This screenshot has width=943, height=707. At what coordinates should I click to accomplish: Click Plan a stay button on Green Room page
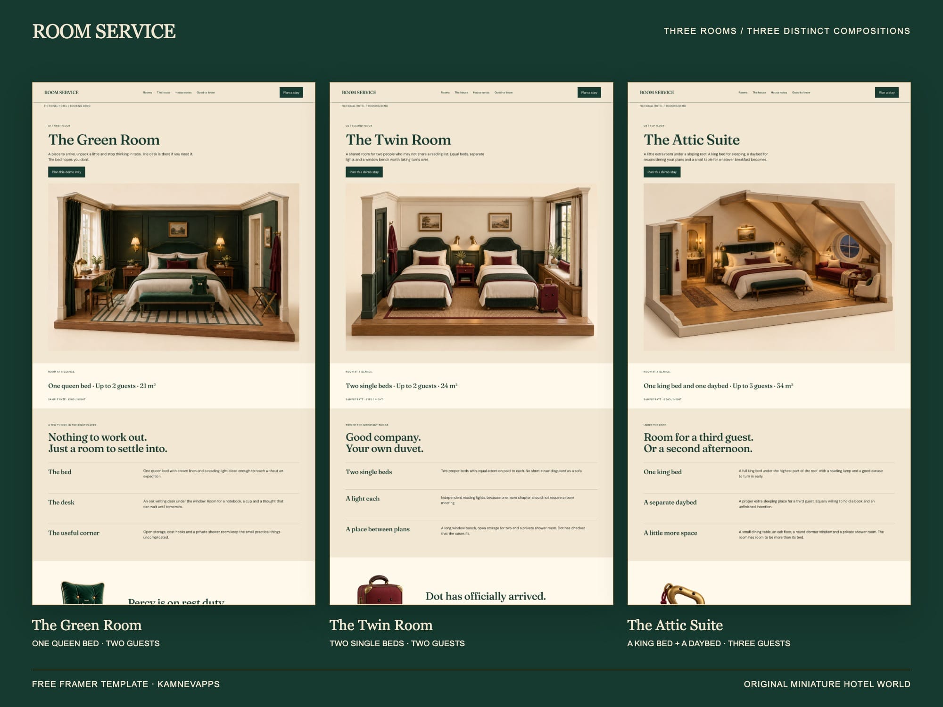tap(291, 93)
